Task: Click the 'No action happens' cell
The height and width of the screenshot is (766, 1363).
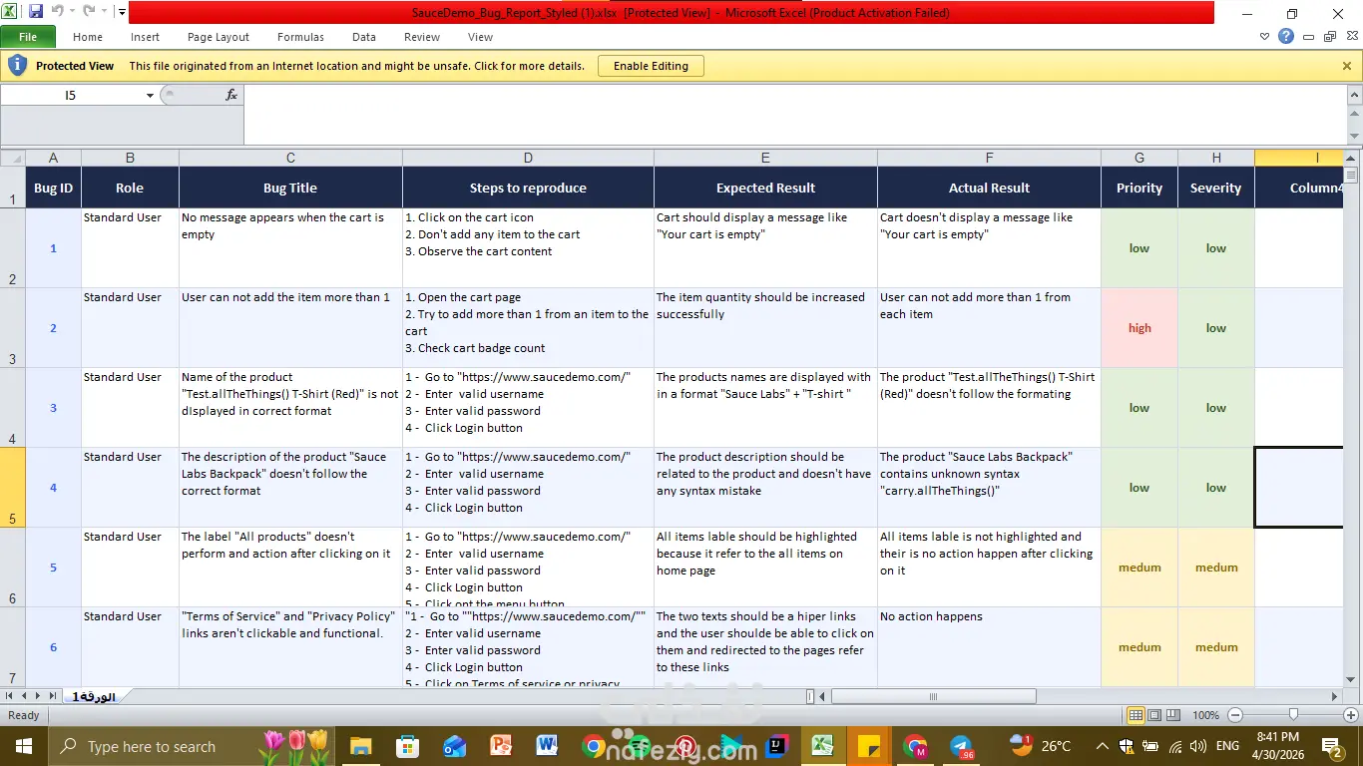Action: (x=989, y=646)
